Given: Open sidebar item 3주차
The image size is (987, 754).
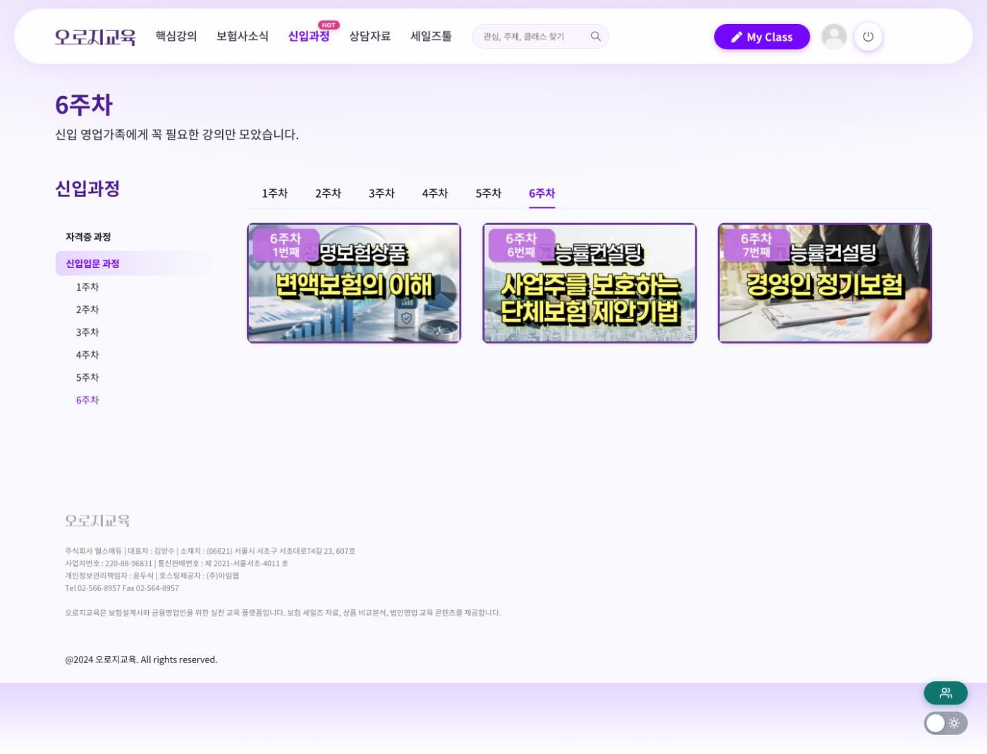Looking at the screenshot, I should click(x=87, y=332).
